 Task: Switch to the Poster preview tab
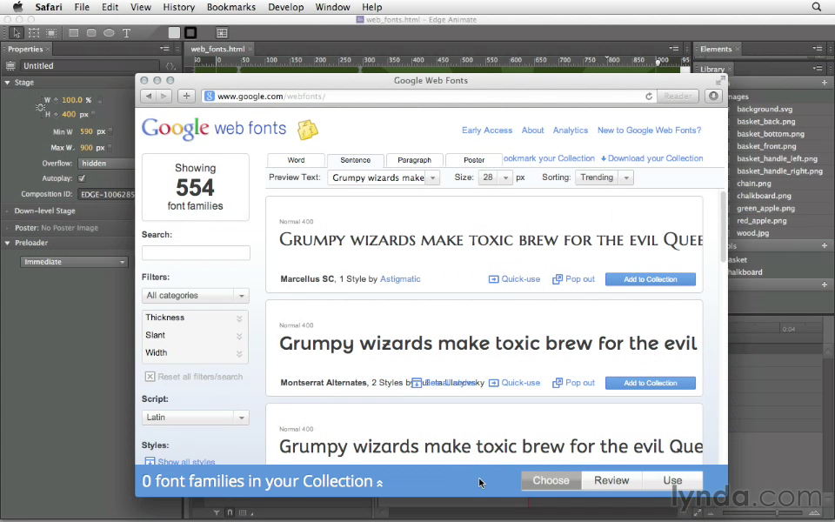pyautogui.click(x=474, y=160)
